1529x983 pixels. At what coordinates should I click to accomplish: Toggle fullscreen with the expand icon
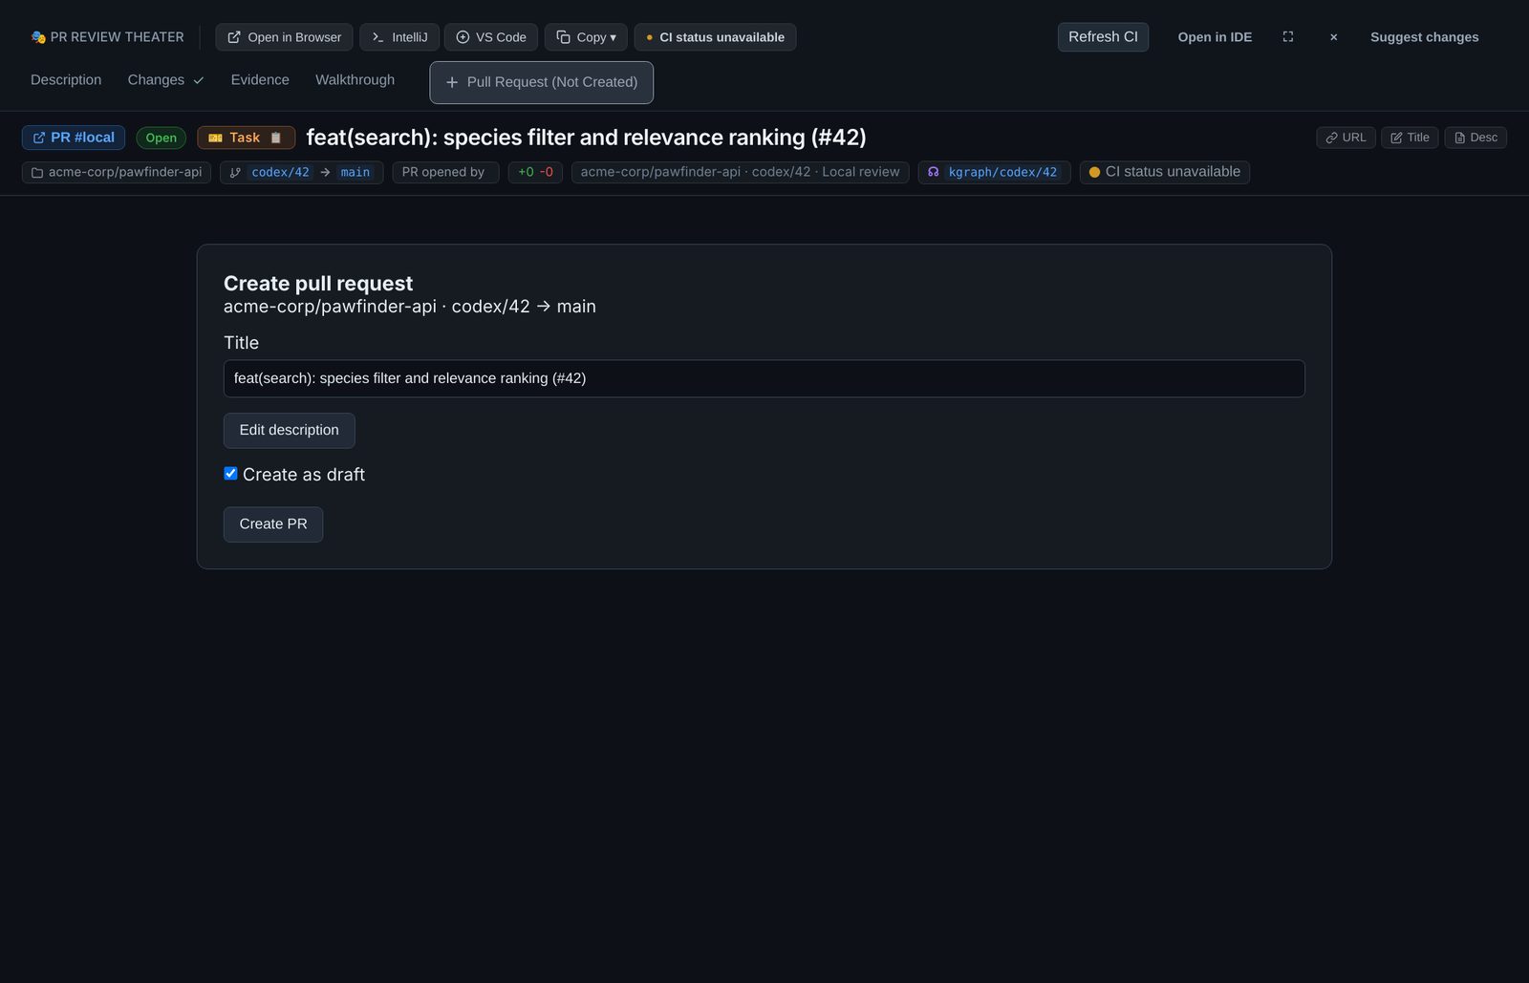click(x=1288, y=37)
